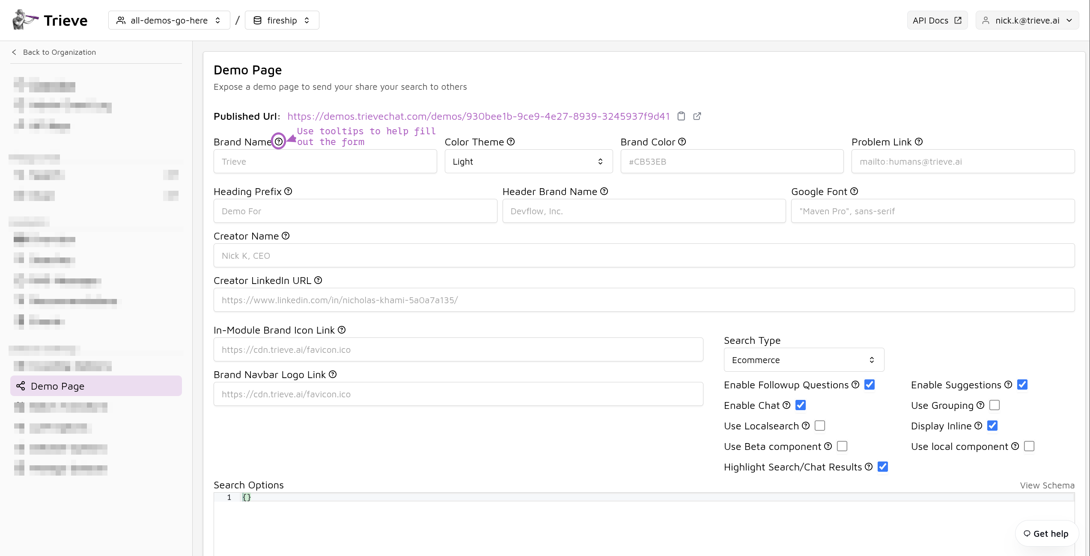Show the Heading Prefix tooltip help icon
Image resolution: width=1090 pixels, height=556 pixels.
pos(288,191)
